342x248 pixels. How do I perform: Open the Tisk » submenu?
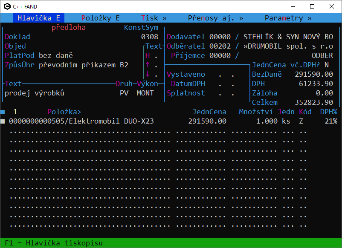coord(154,18)
